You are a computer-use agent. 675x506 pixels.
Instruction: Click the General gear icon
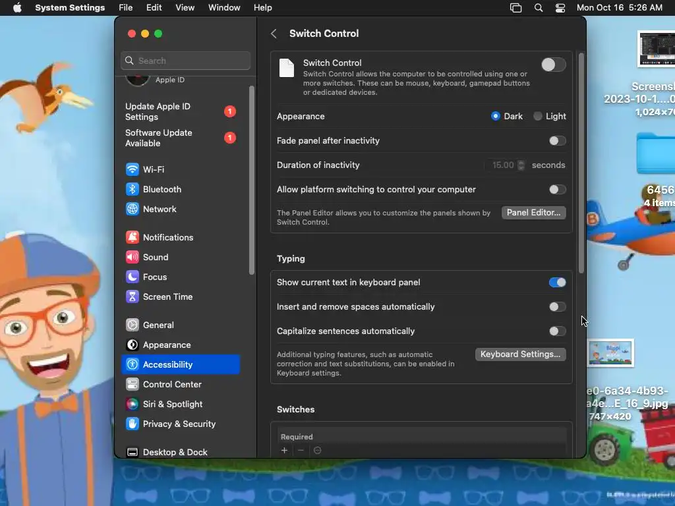[132, 325]
